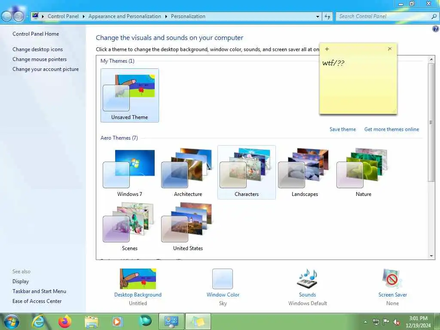Viewport: 440px width, 330px height.
Task: Click the Save theme link
Action: [x=342, y=129]
